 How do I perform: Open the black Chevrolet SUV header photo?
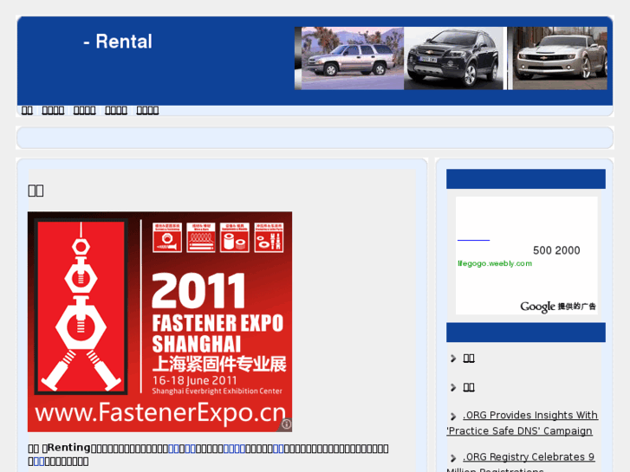453,58
